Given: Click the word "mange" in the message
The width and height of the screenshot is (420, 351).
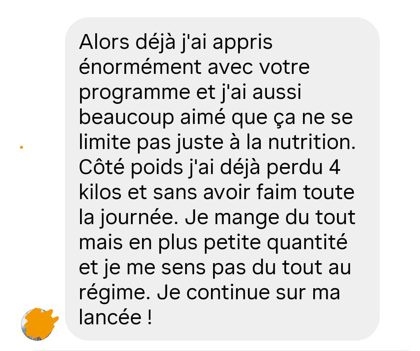Looking at the screenshot, I should (x=247, y=218).
